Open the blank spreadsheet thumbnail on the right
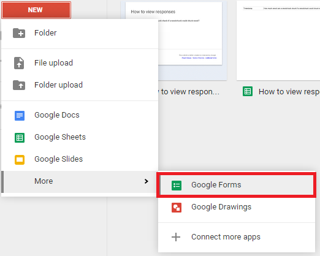The image size is (320, 256). (x=278, y=40)
